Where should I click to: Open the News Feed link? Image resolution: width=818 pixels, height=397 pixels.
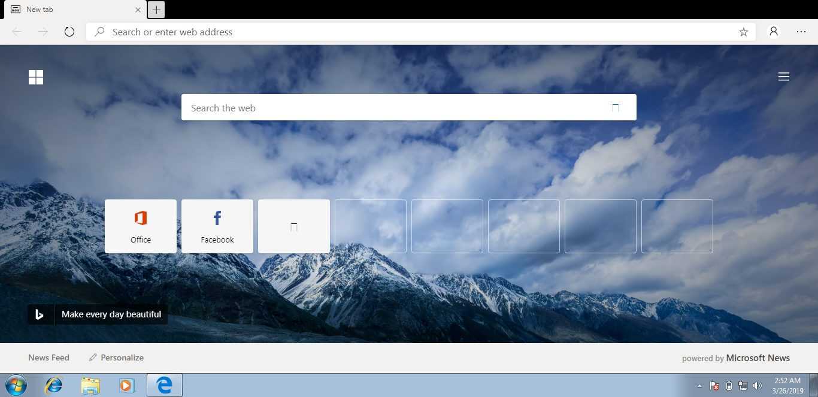(x=49, y=357)
